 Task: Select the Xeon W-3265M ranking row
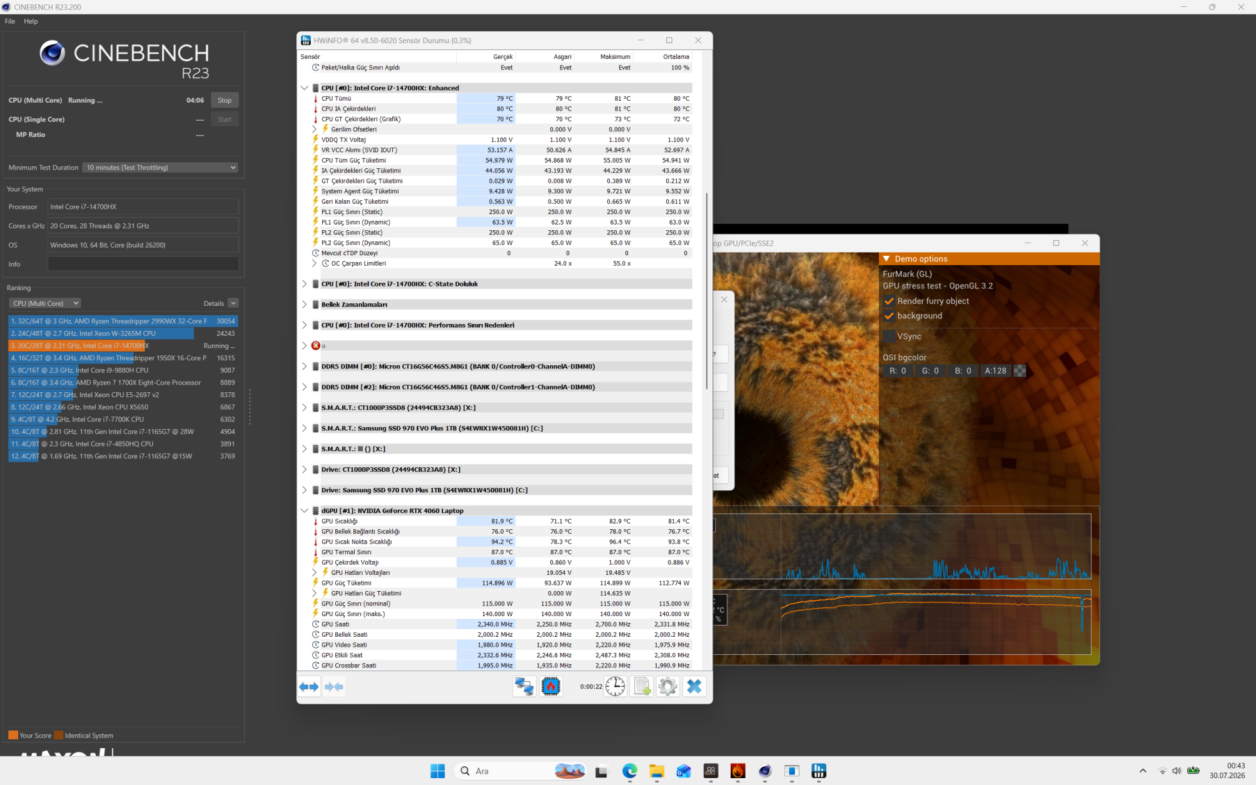(123, 333)
